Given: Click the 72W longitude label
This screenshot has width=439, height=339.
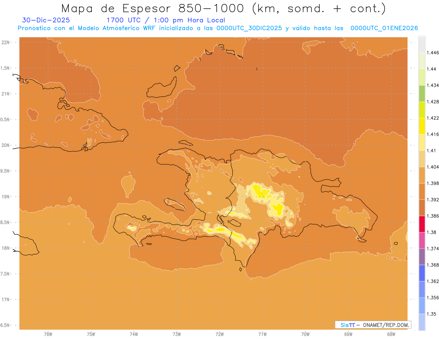Looking at the screenshot, I should coord(219,334).
